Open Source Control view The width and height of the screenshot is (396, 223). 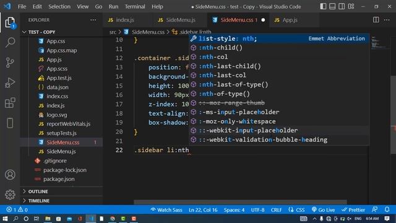coord(10,63)
